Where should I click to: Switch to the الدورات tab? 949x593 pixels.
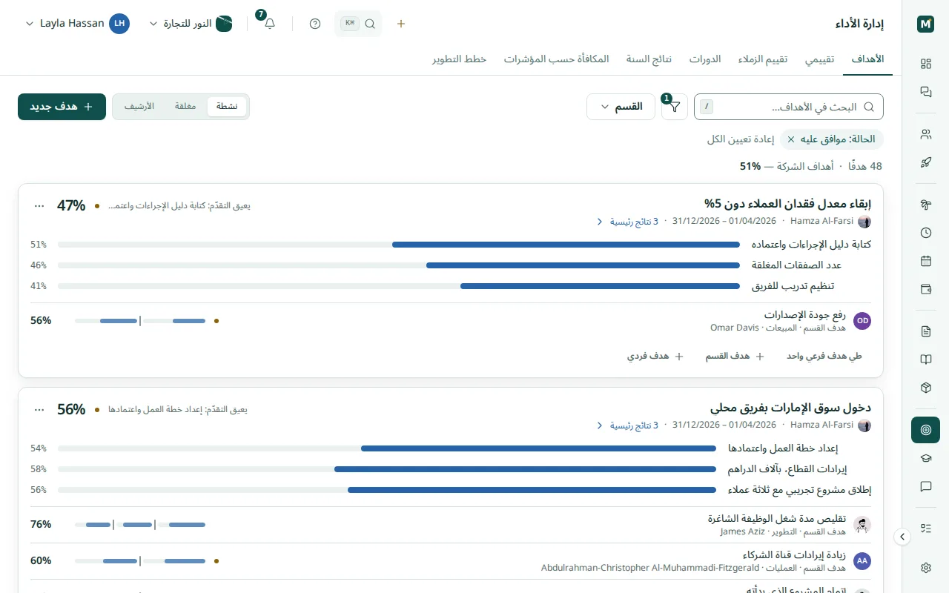pyautogui.click(x=705, y=59)
